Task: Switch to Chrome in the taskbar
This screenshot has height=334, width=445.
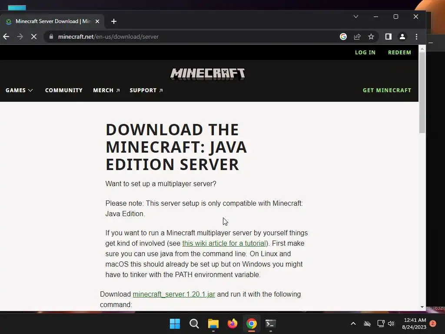Action: point(252,324)
